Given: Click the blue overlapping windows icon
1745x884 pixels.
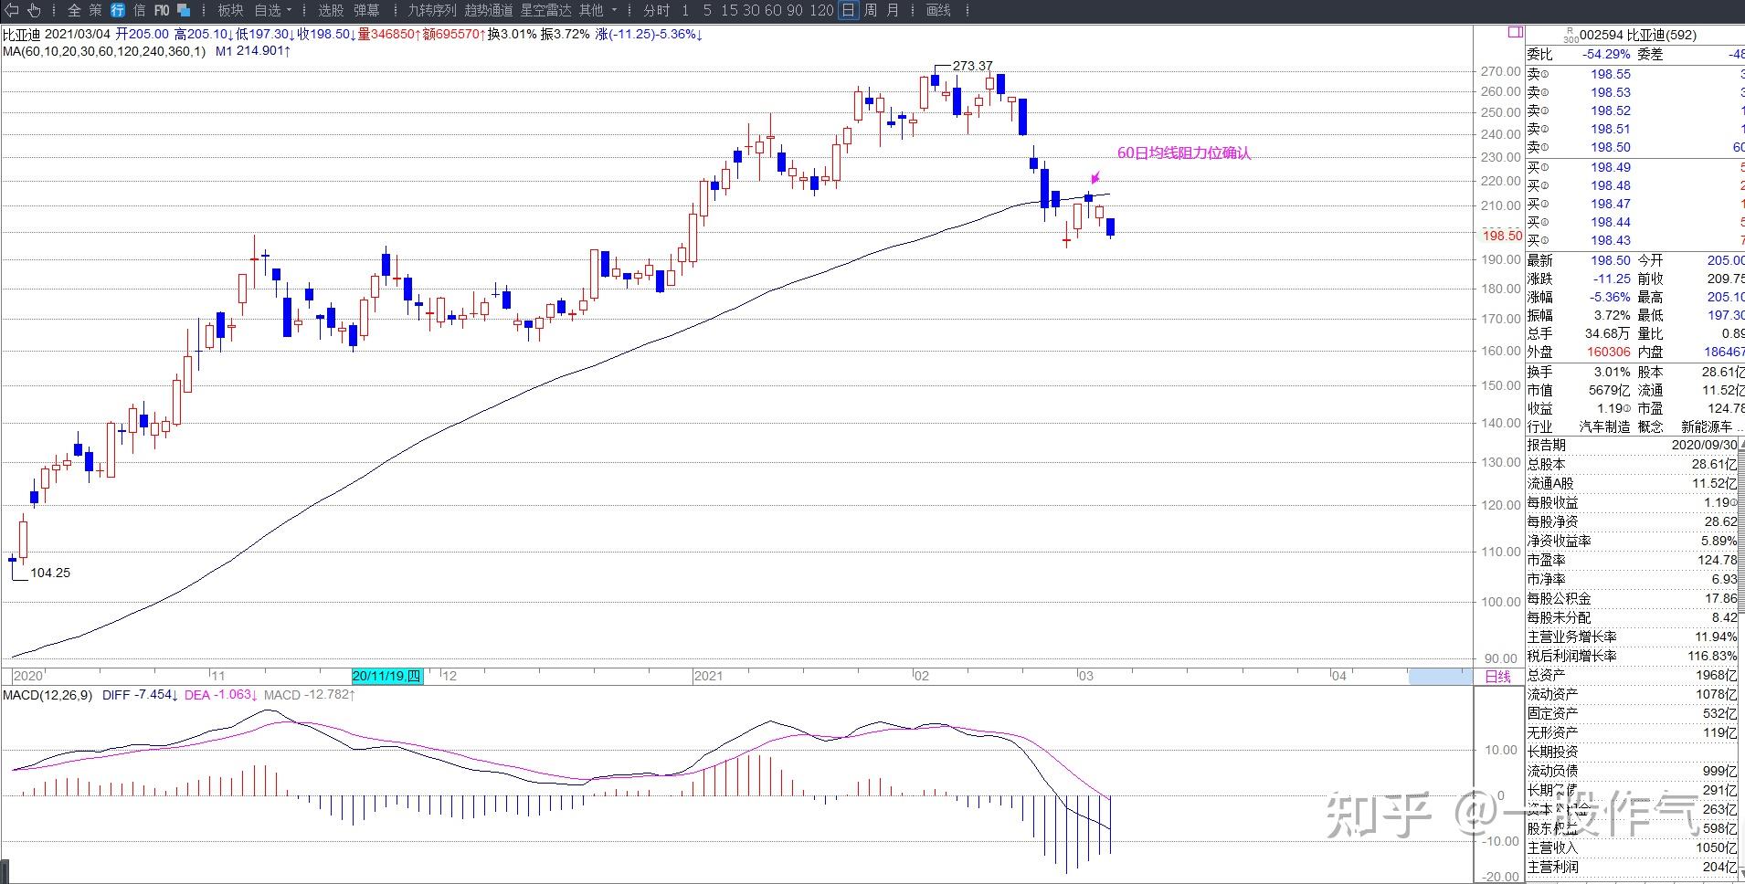Looking at the screenshot, I should pyautogui.click(x=184, y=10).
